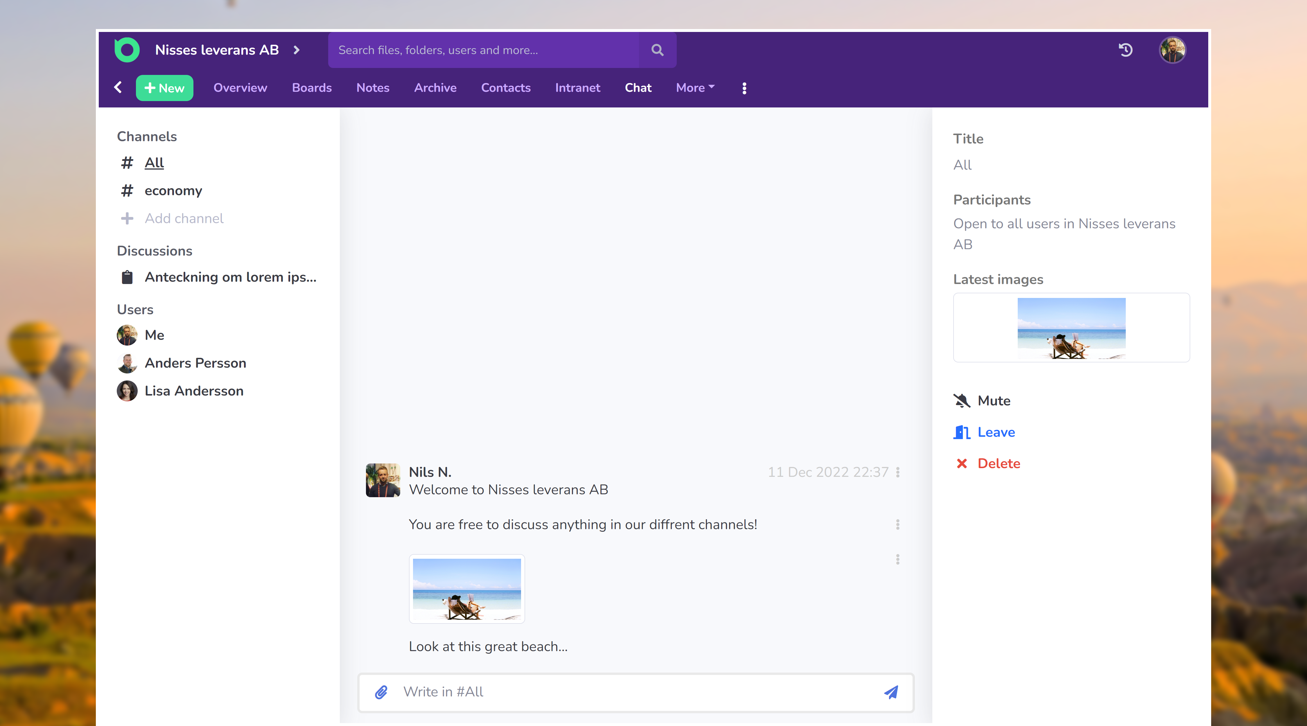Click Nils N. avatar in the message
Screen dimensions: 1307x726
[x=383, y=480]
